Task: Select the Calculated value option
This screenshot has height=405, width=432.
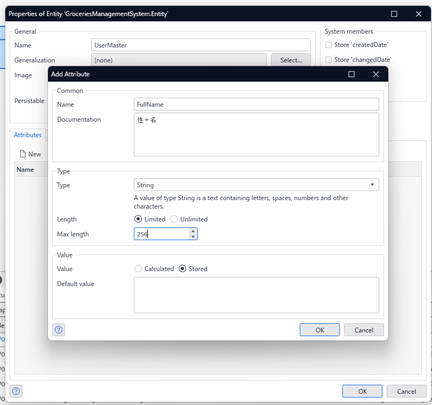Action: (138, 268)
